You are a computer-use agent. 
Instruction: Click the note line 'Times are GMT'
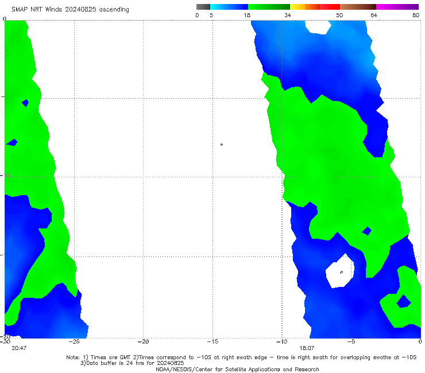point(111,358)
